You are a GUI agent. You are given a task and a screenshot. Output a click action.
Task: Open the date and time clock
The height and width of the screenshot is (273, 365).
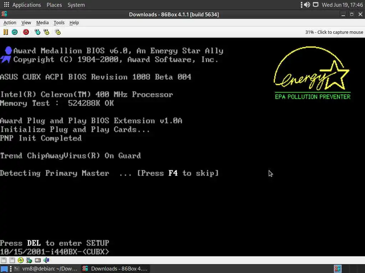tap(342, 5)
